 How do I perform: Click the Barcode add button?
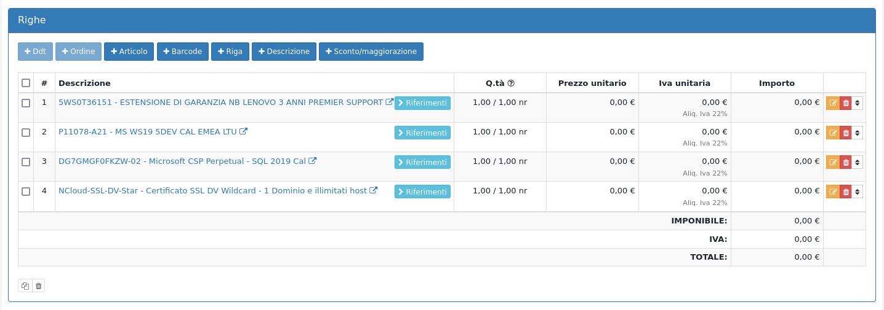tap(183, 52)
